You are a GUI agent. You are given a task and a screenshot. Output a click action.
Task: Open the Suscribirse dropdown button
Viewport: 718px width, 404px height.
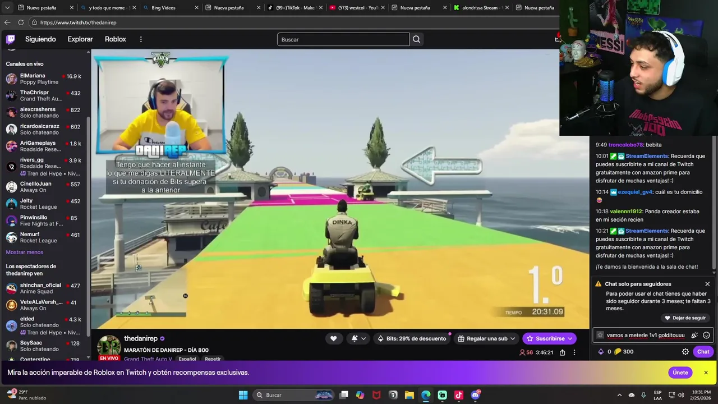[549, 338]
